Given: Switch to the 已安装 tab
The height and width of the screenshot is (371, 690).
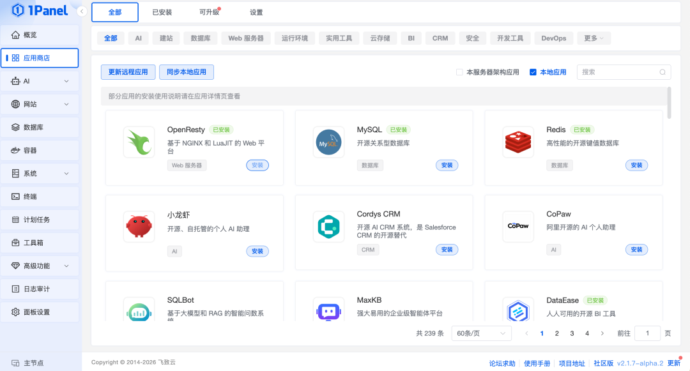Looking at the screenshot, I should click(163, 11).
